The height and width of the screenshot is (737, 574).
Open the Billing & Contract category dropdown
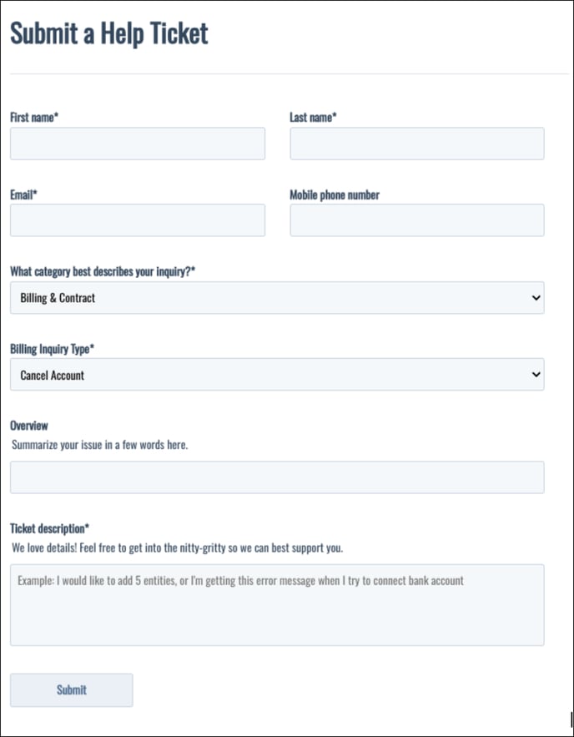point(275,298)
